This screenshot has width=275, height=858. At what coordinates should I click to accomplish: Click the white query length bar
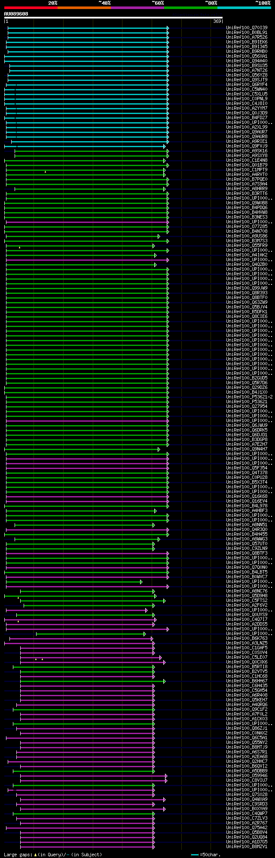113,18
